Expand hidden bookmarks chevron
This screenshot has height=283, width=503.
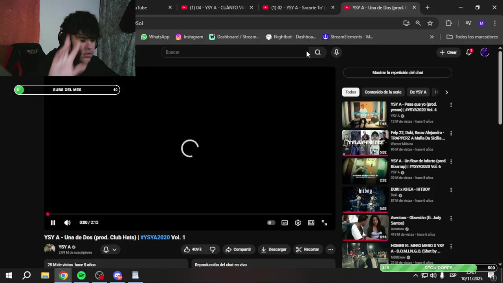coord(432,37)
